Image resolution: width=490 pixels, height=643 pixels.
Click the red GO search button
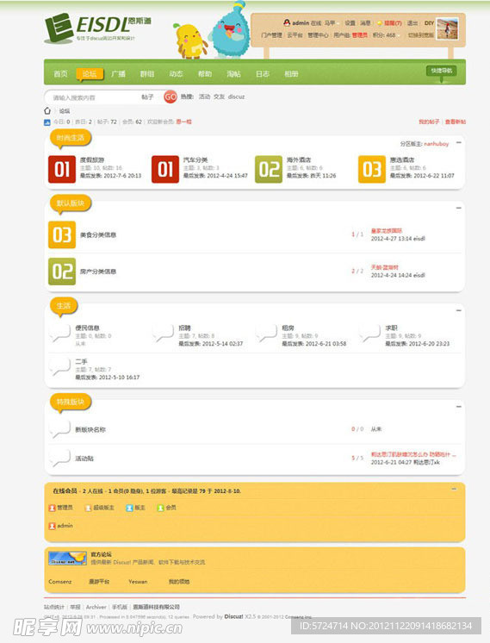(x=171, y=97)
